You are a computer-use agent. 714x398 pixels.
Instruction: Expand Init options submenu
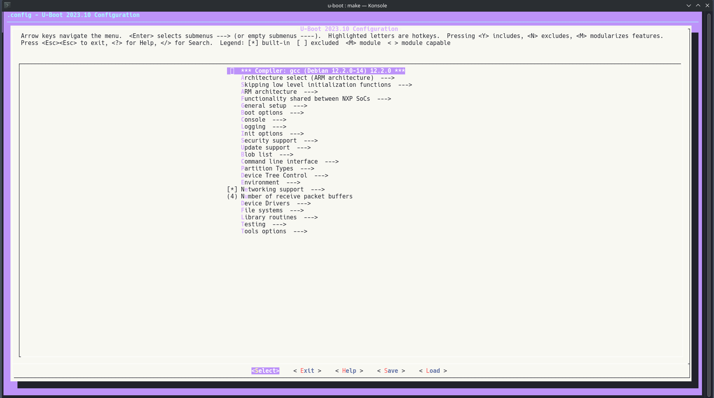coord(272,134)
